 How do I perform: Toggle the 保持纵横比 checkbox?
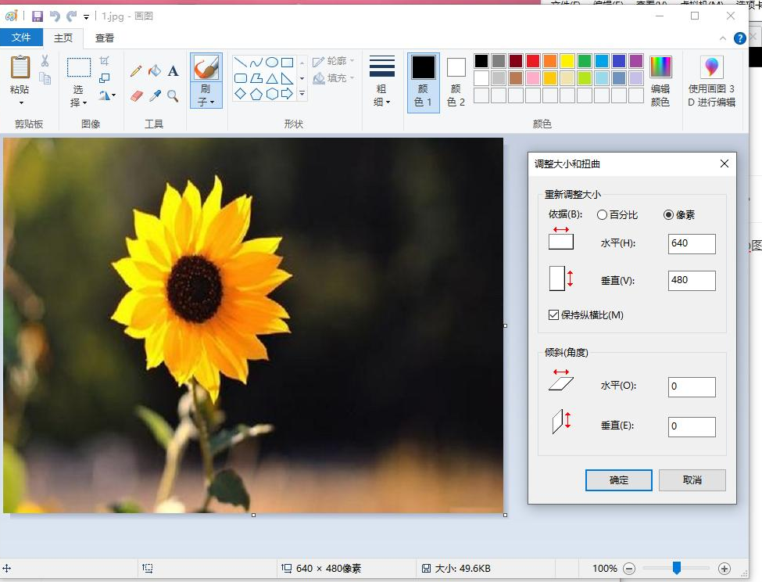(x=553, y=315)
